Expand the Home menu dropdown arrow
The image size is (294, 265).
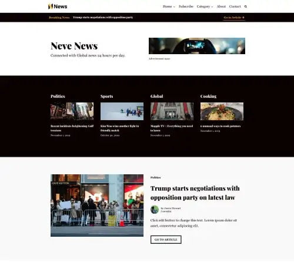(x=174, y=6)
